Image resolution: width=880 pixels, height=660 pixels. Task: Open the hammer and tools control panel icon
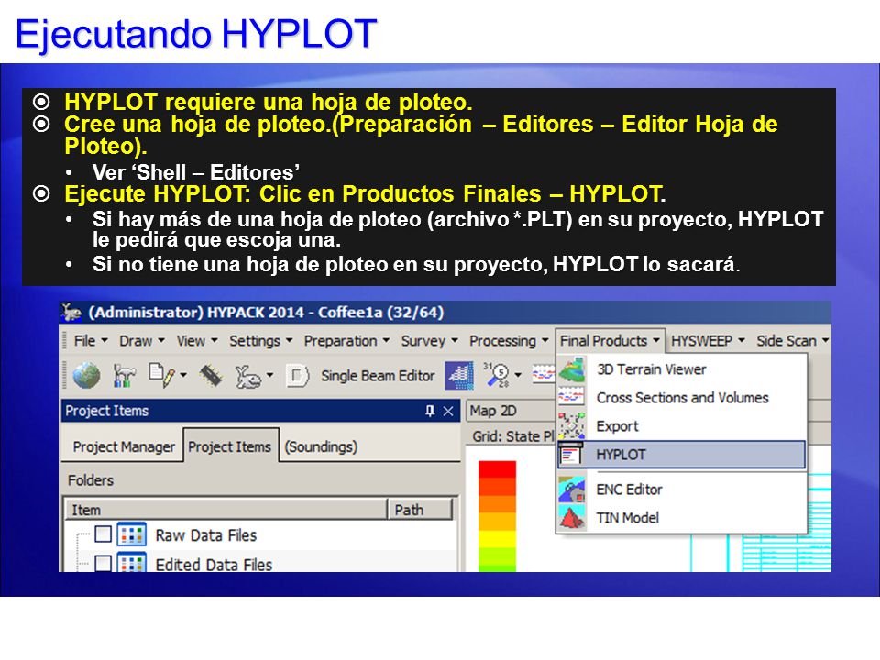point(124,376)
